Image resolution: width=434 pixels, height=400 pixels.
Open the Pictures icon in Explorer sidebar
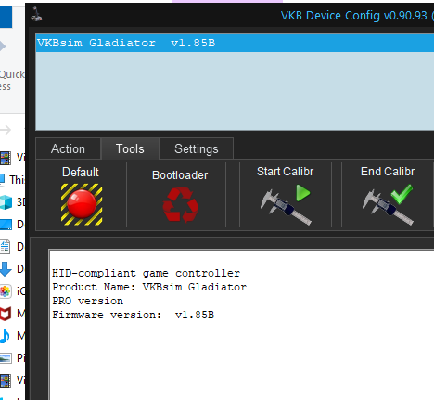[x=6, y=358]
